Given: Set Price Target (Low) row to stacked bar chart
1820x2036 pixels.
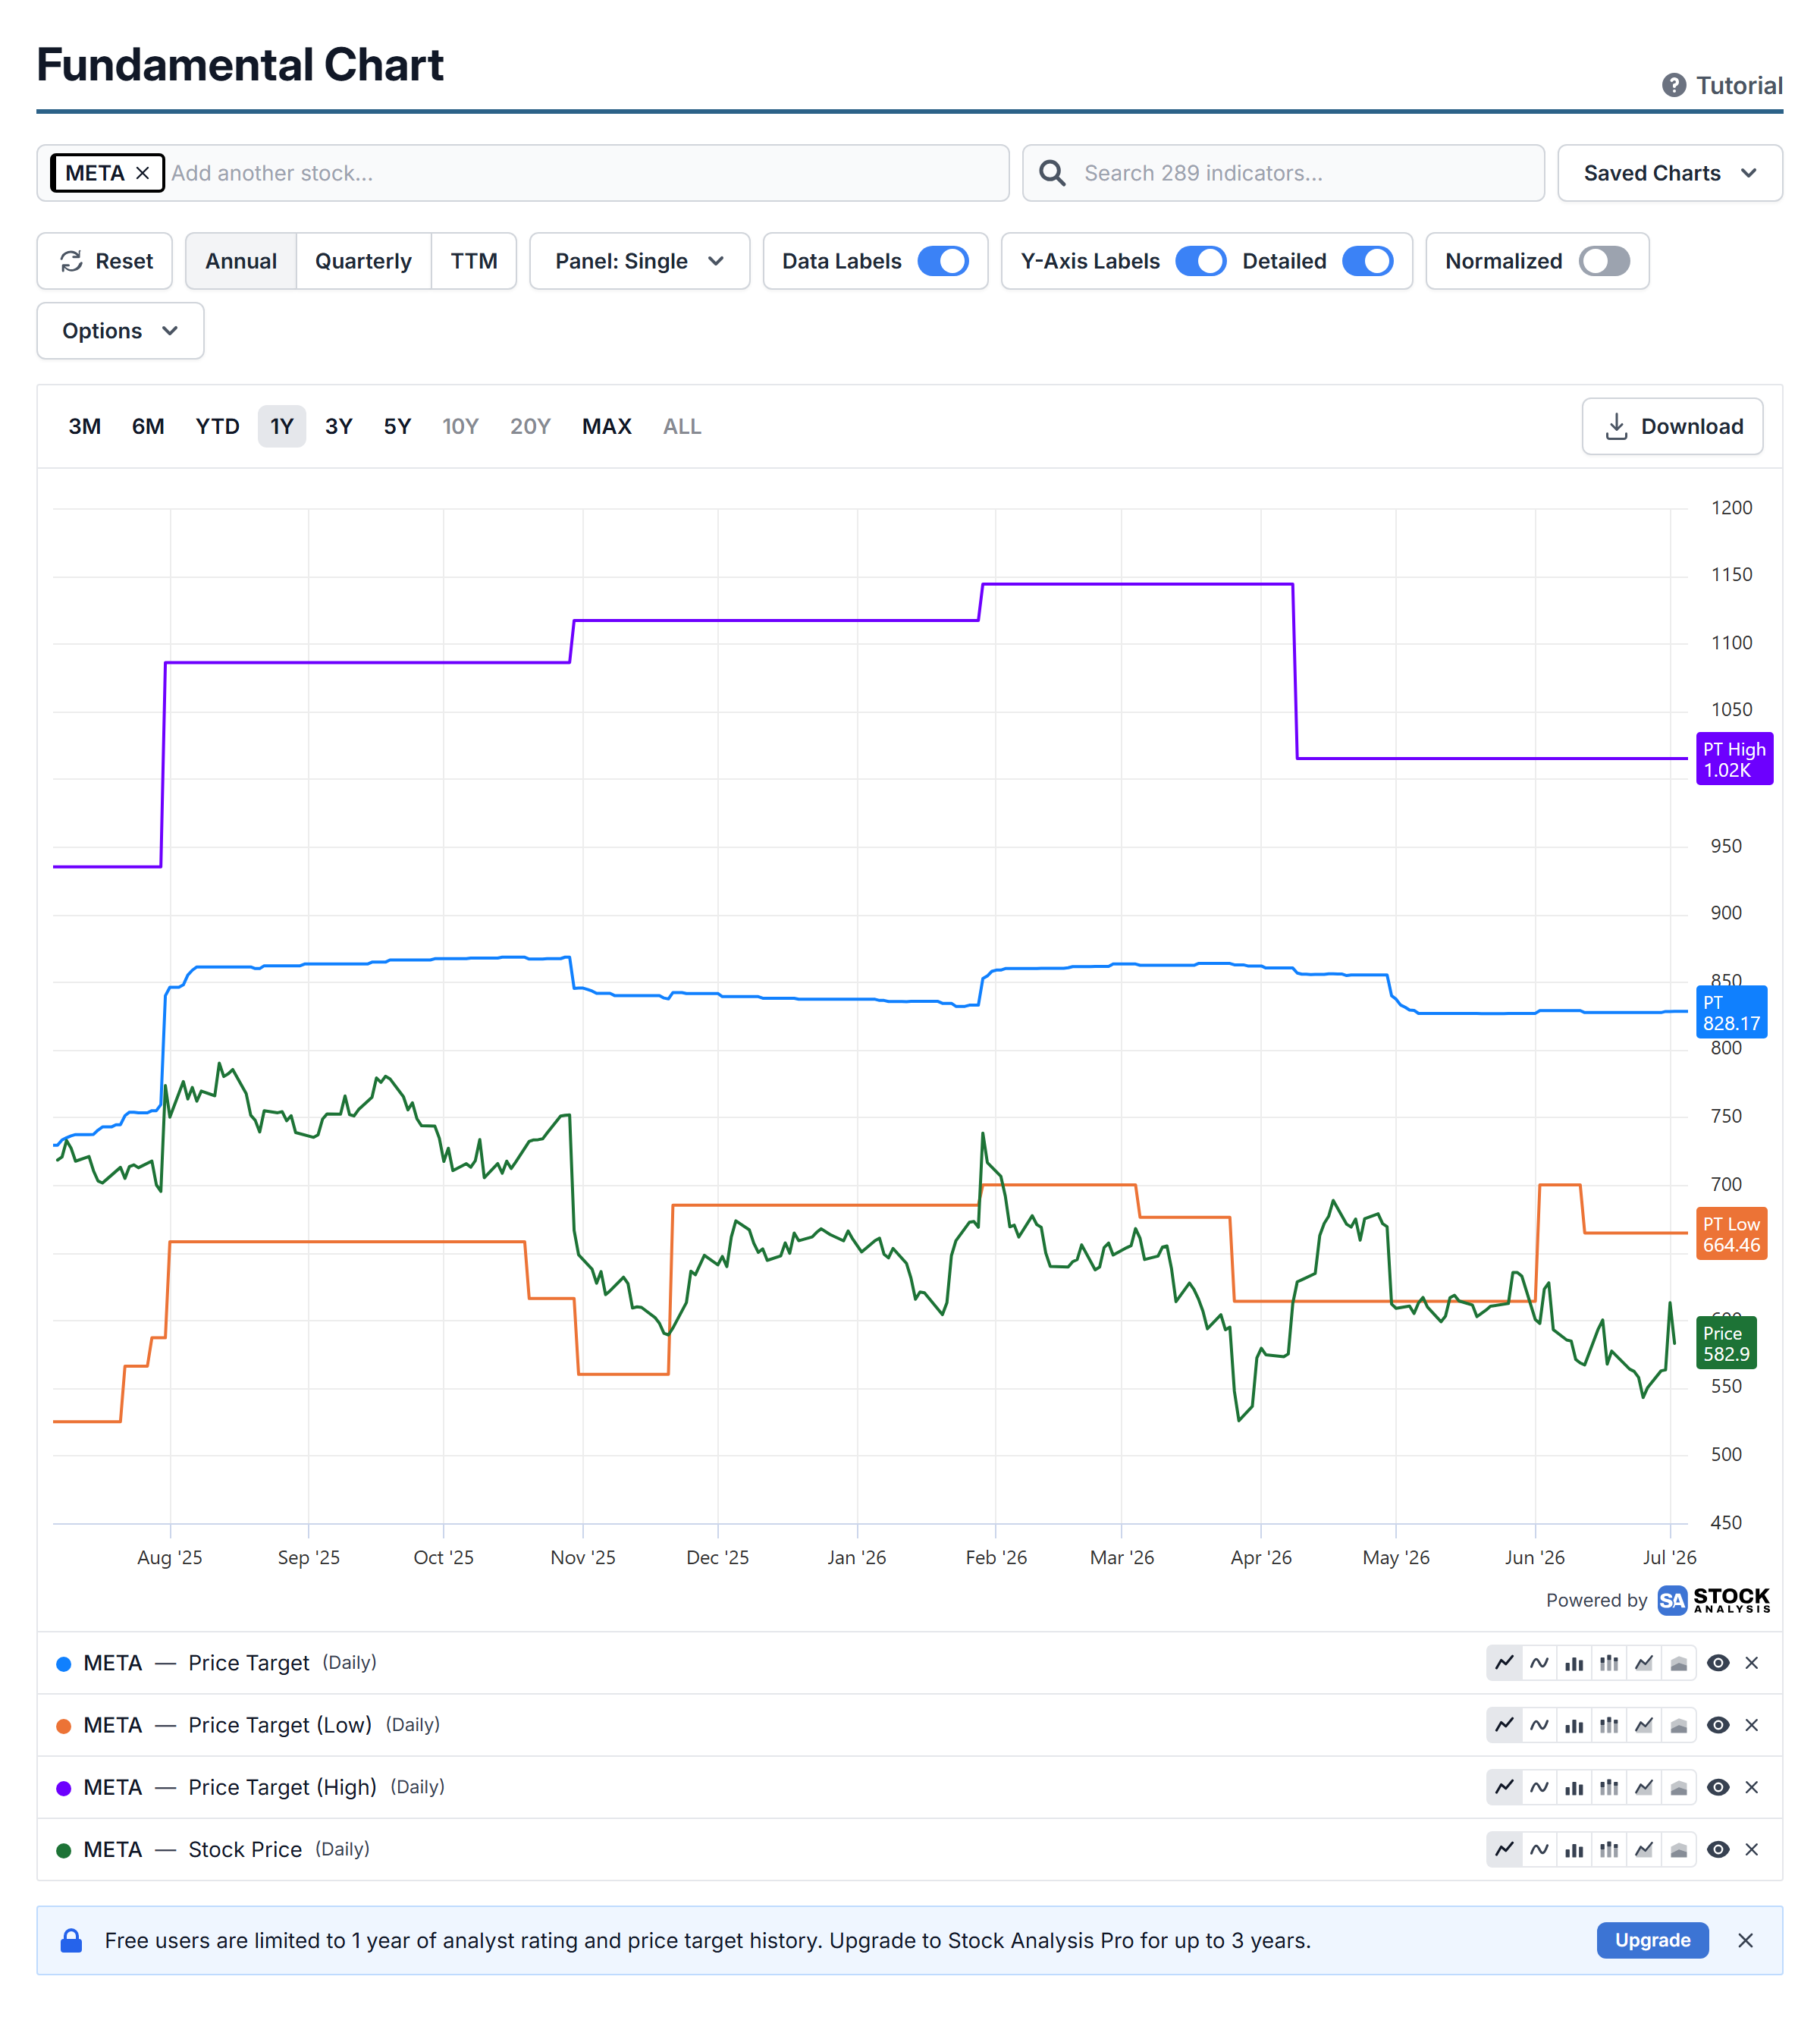Looking at the screenshot, I should pos(1609,1725).
